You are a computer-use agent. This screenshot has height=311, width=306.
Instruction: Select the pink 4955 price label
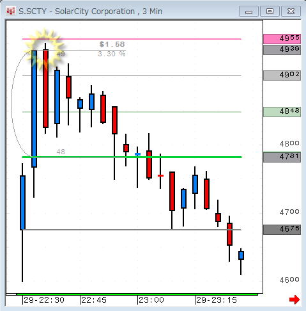pos(282,39)
